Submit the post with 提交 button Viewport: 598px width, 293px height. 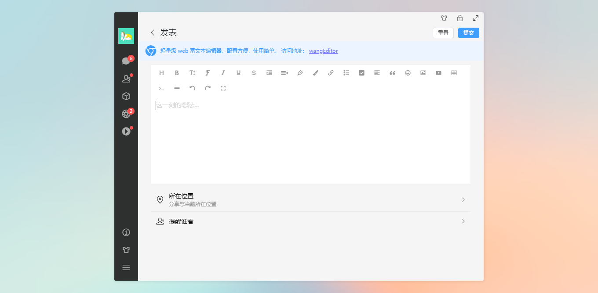[468, 33]
